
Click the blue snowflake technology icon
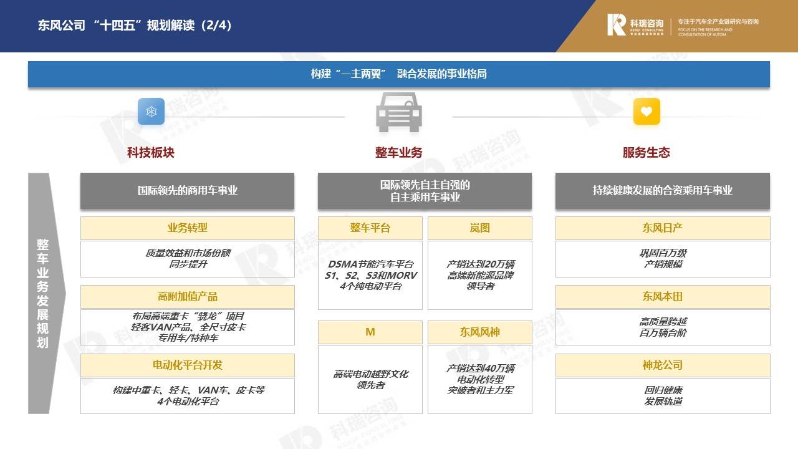[x=151, y=112]
